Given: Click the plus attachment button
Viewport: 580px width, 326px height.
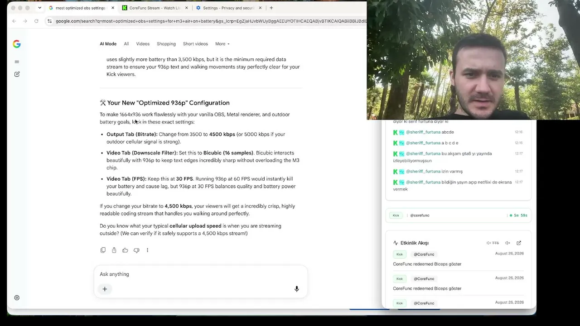Looking at the screenshot, I should point(105,289).
